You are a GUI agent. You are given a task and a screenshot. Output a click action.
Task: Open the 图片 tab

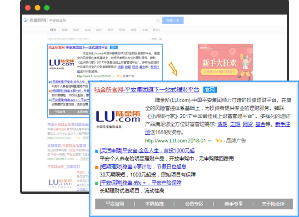(110, 30)
